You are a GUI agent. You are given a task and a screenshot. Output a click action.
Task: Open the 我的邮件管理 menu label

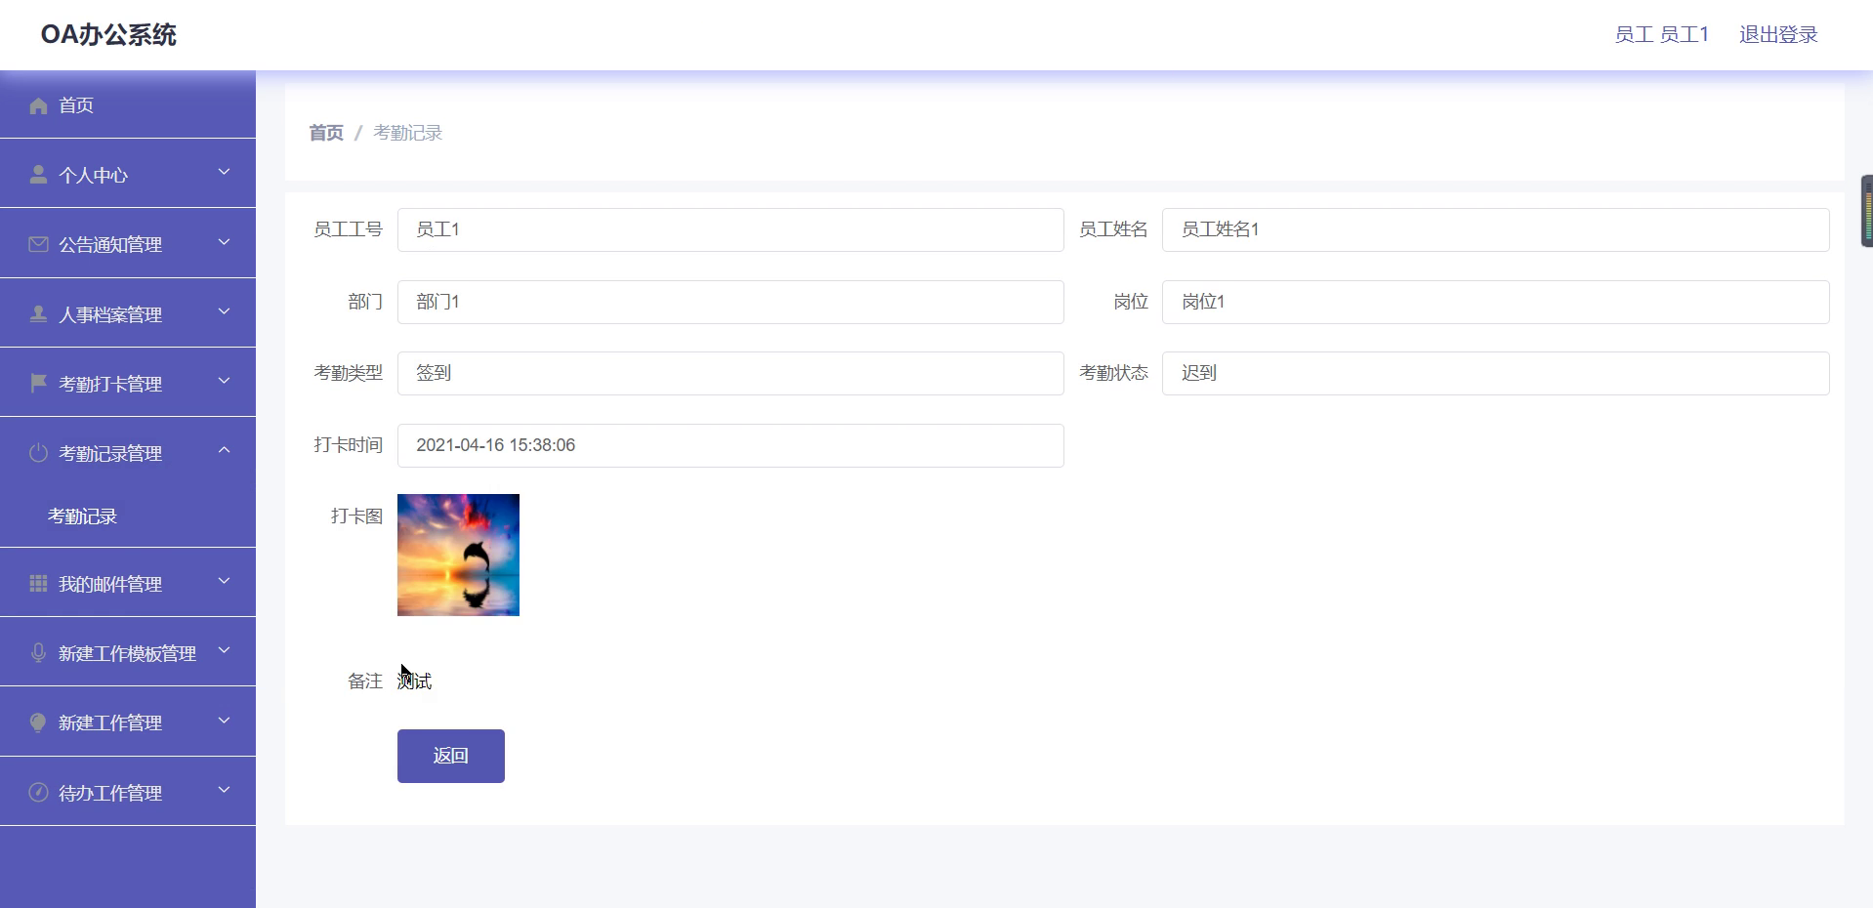point(110,585)
